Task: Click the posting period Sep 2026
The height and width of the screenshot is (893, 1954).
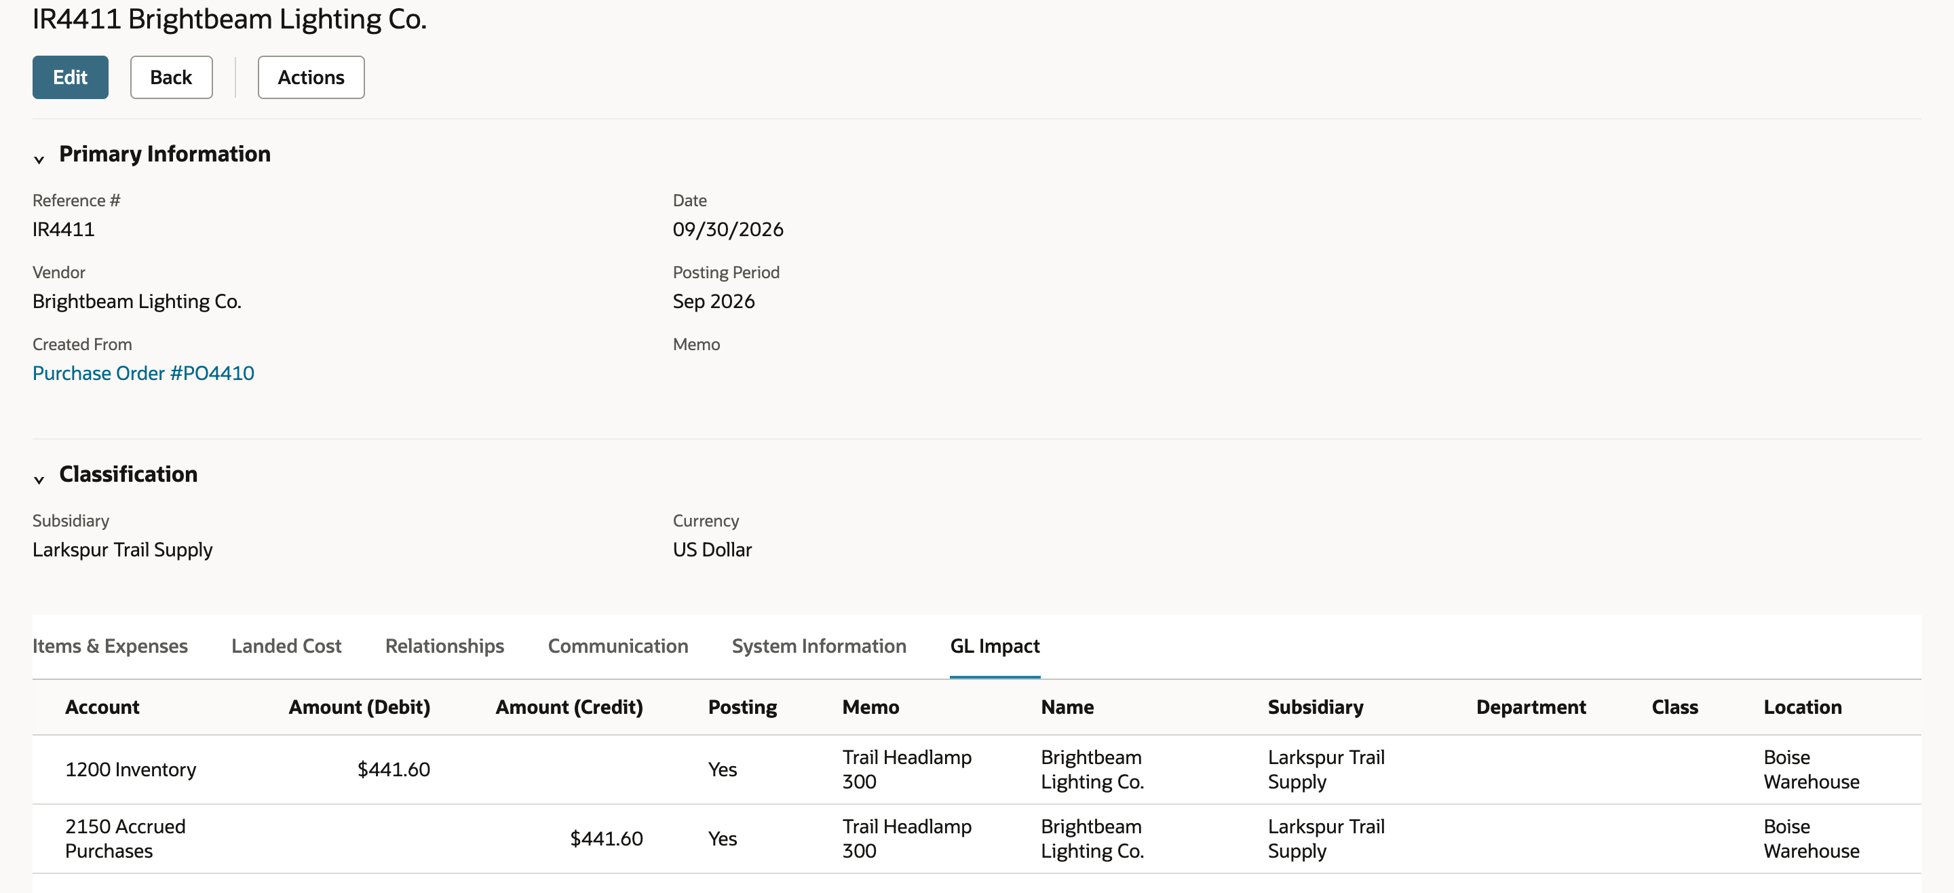Action: point(713,301)
